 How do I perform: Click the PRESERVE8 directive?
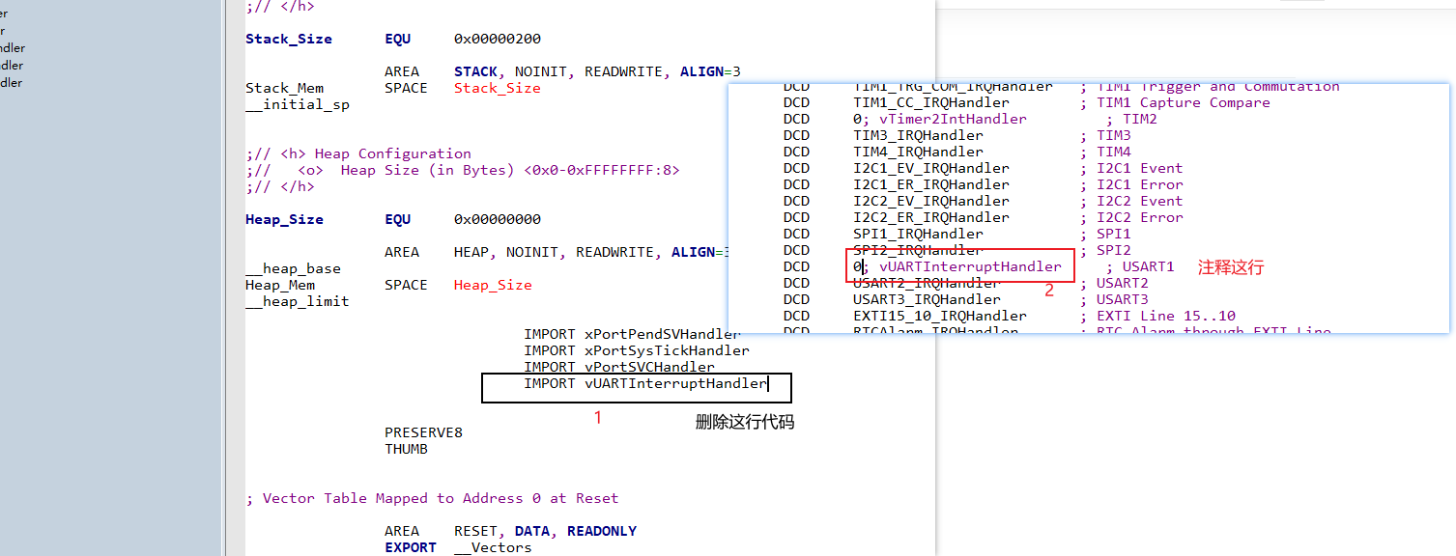click(423, 433)
